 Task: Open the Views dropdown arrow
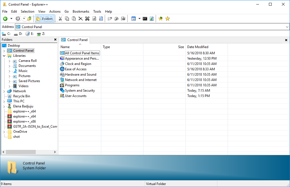pos(139,19)
